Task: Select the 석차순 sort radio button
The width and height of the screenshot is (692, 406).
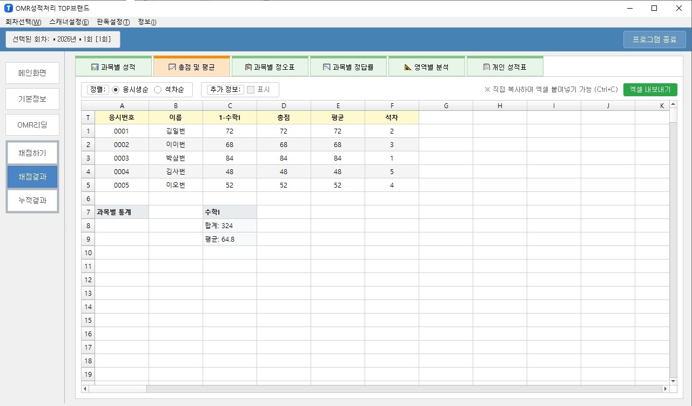Action: (158, 90)
